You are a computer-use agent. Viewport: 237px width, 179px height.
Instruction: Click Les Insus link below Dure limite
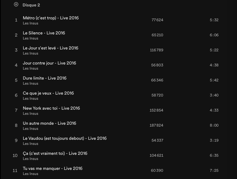(31, 84)
